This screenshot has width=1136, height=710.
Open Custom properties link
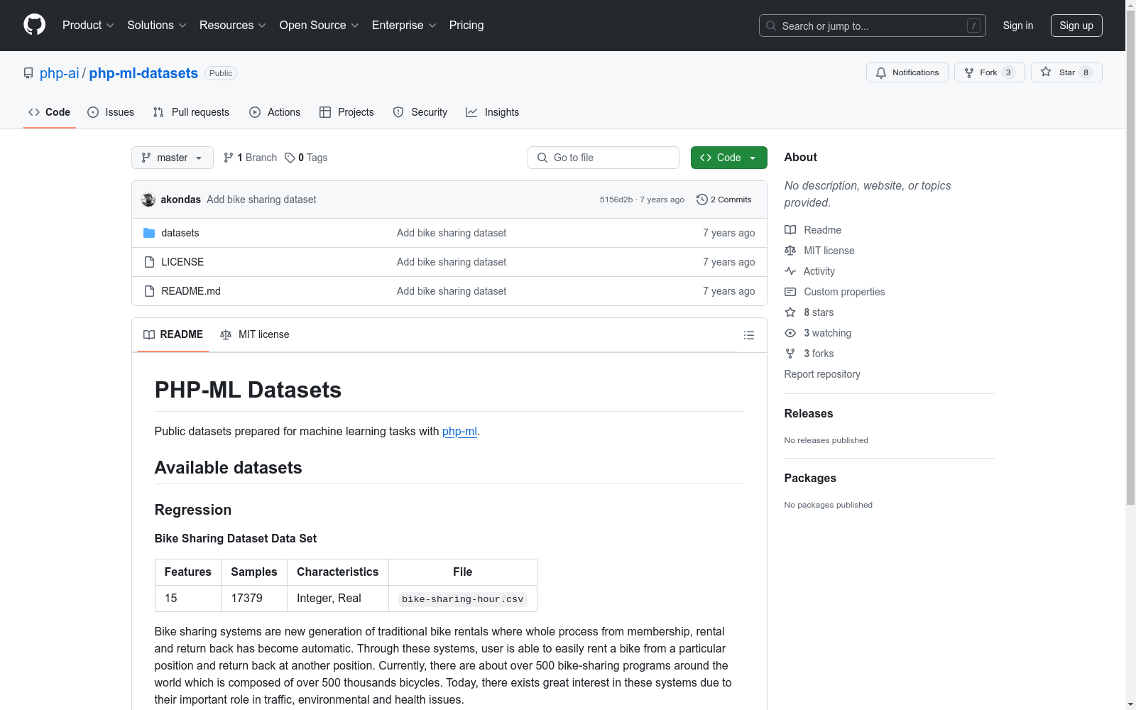(835, 292)
